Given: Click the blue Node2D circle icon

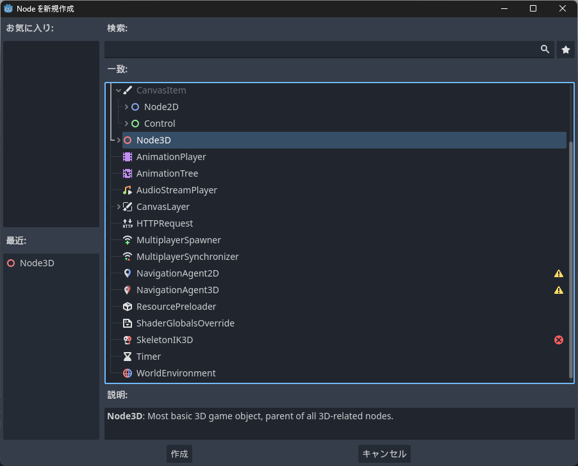Looking at the screenshot, I should tap(135, 107).
